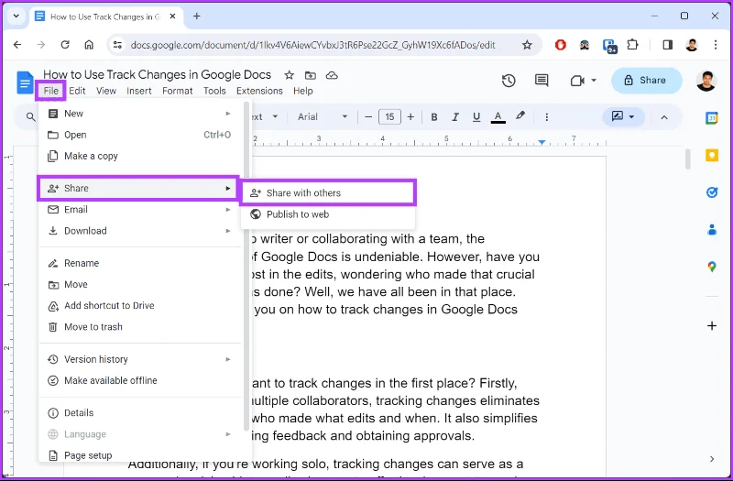733x481 pixels.
Task: Open the version history clock icon
Action: tap(509, 81)
